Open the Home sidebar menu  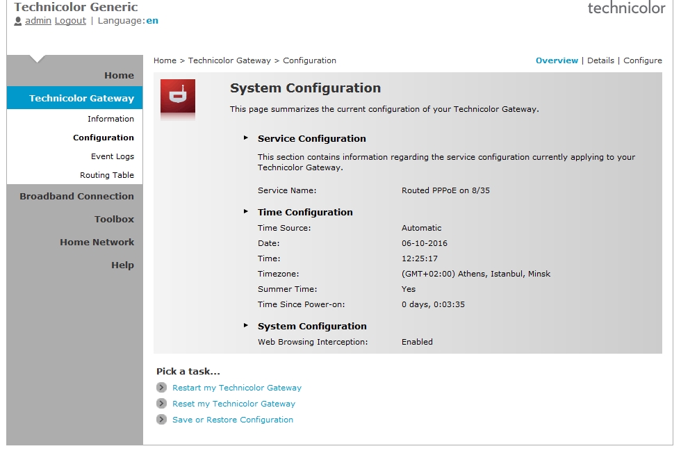point(119,76)
